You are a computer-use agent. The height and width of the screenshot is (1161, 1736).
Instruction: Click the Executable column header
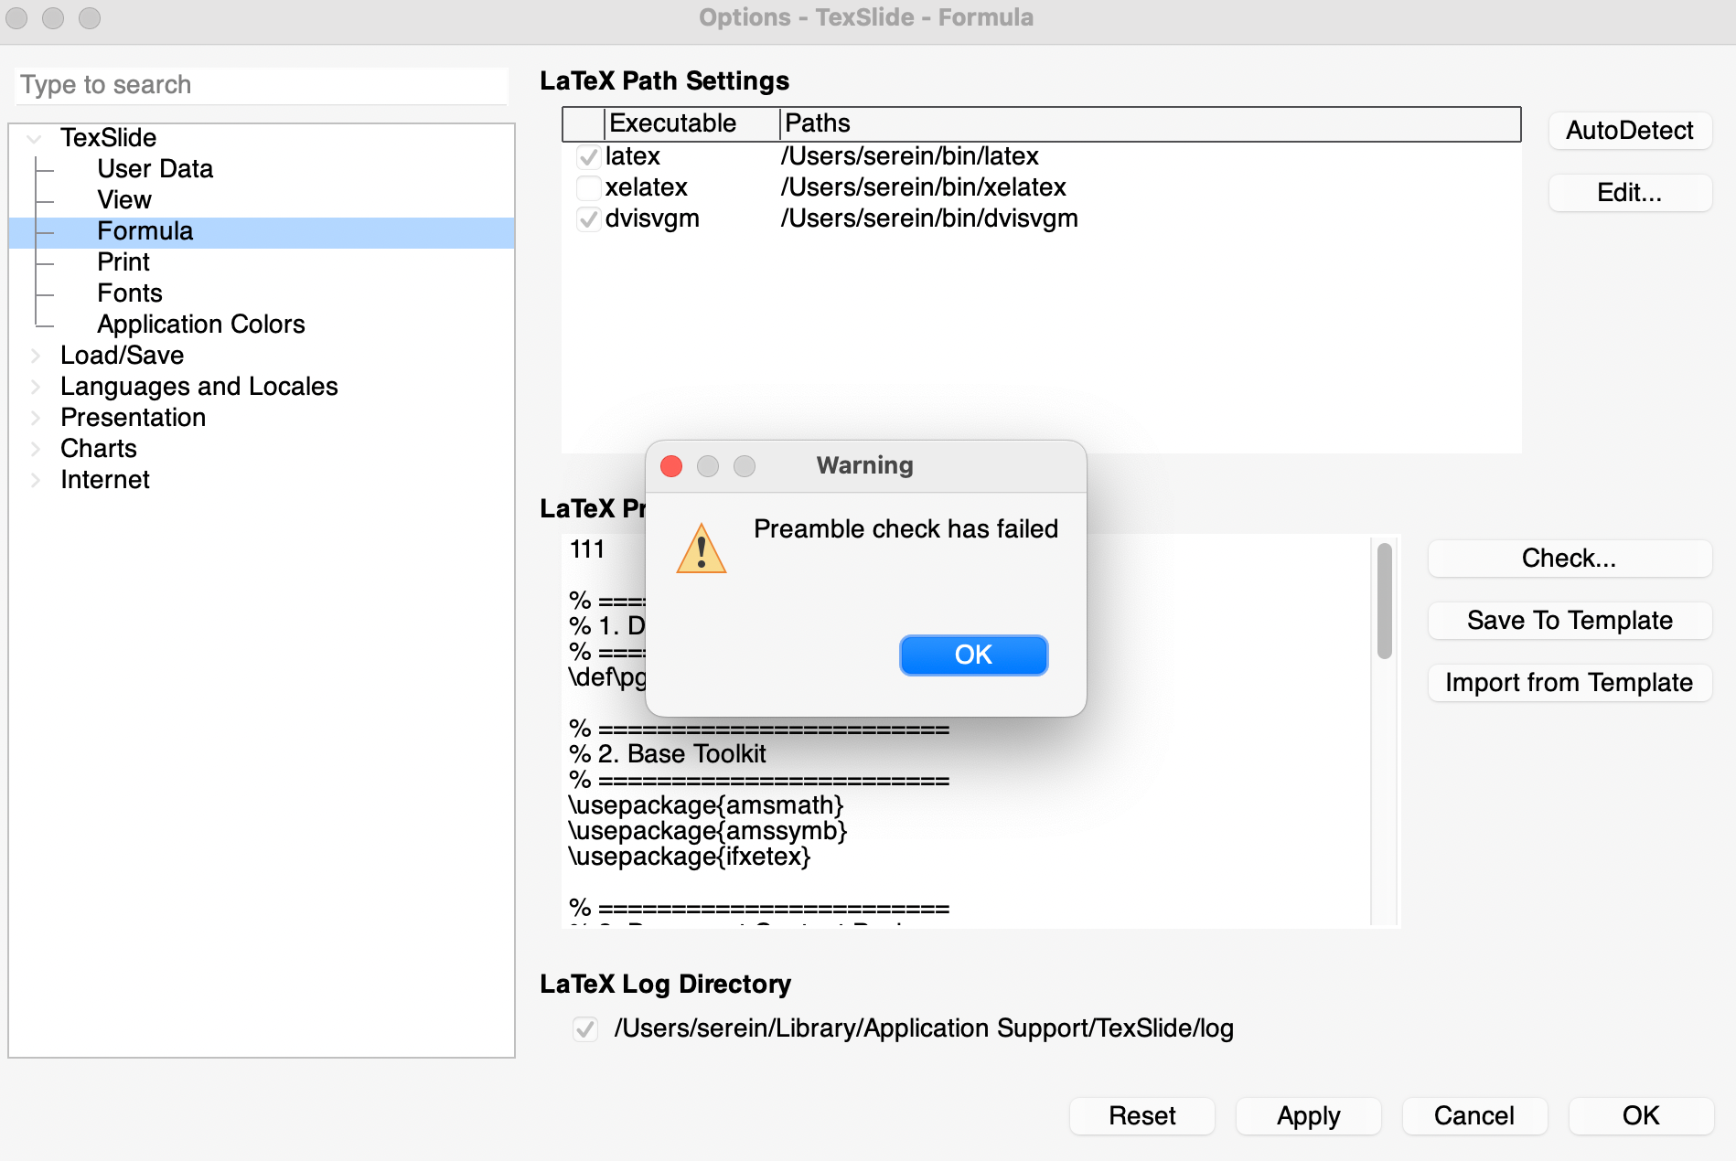(691, 123)
